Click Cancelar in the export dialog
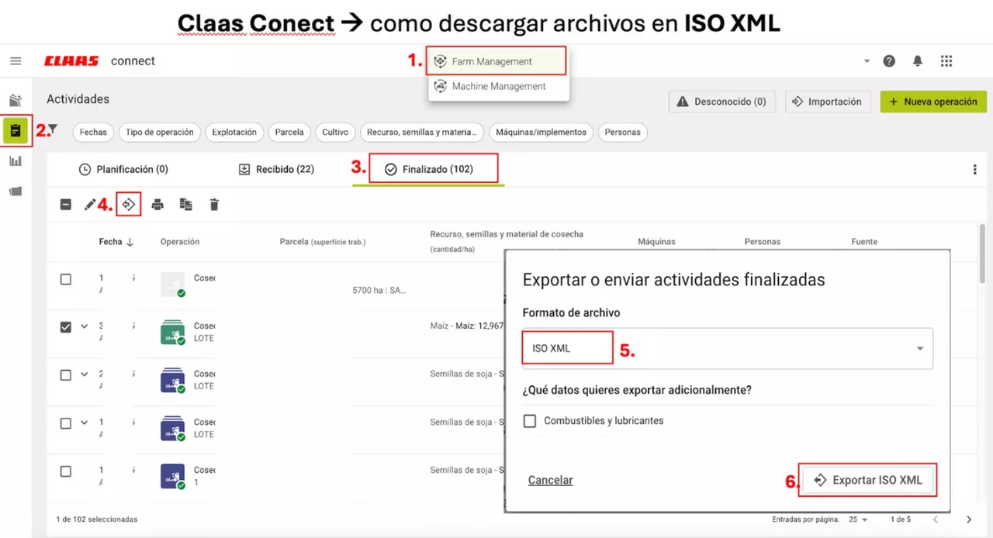Image resolution: width=993 pixels, height=538 pixels. [550, 480]
